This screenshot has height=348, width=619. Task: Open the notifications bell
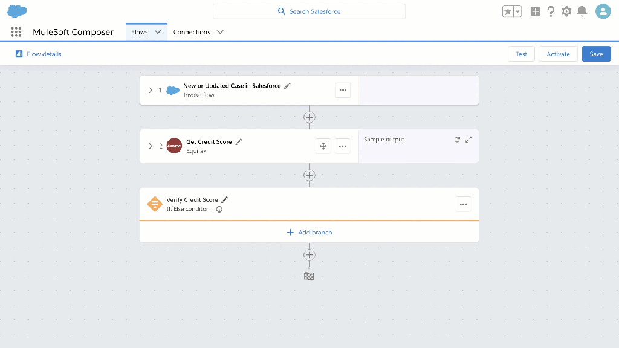(582, 11)
